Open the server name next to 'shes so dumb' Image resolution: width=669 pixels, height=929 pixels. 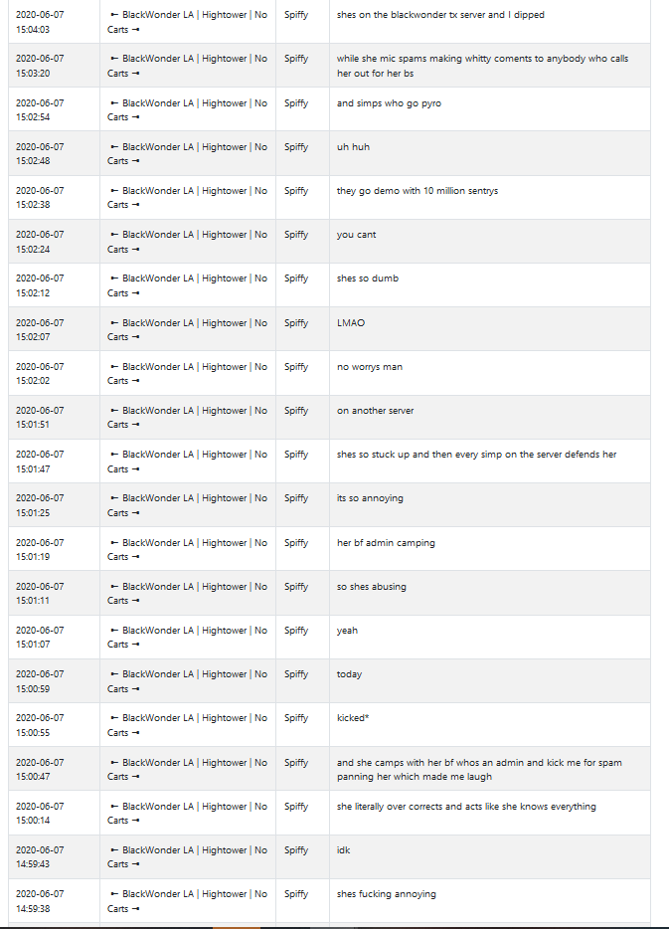(187, 285)
